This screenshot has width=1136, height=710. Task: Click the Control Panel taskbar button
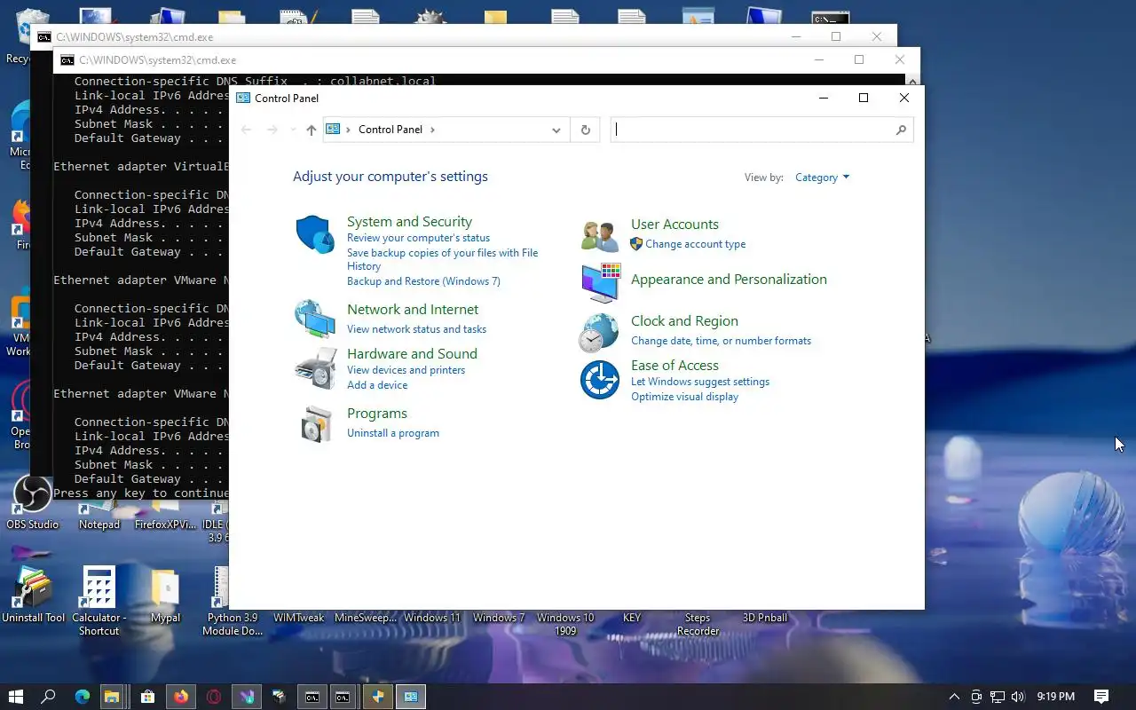click(410, 697)
